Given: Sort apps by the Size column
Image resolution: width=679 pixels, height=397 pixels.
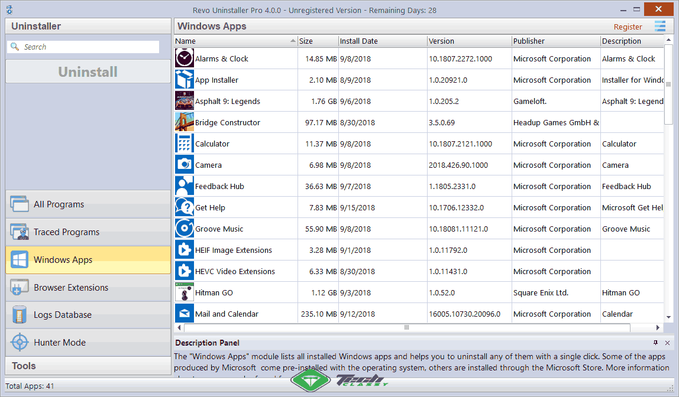Looking at the screenshot, I should click(318, 41).
